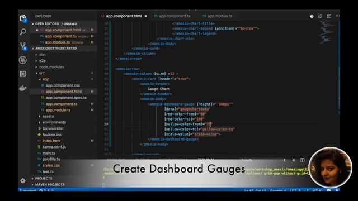Click the scale-value attribute line
Image resolution: width=358 pixels, height=201 pixels.
tap(192, 134)
